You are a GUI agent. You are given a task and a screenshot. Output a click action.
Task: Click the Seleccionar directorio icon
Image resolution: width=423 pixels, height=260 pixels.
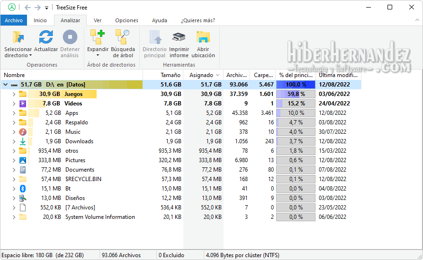pyautogui.click(x=18, y=37)
